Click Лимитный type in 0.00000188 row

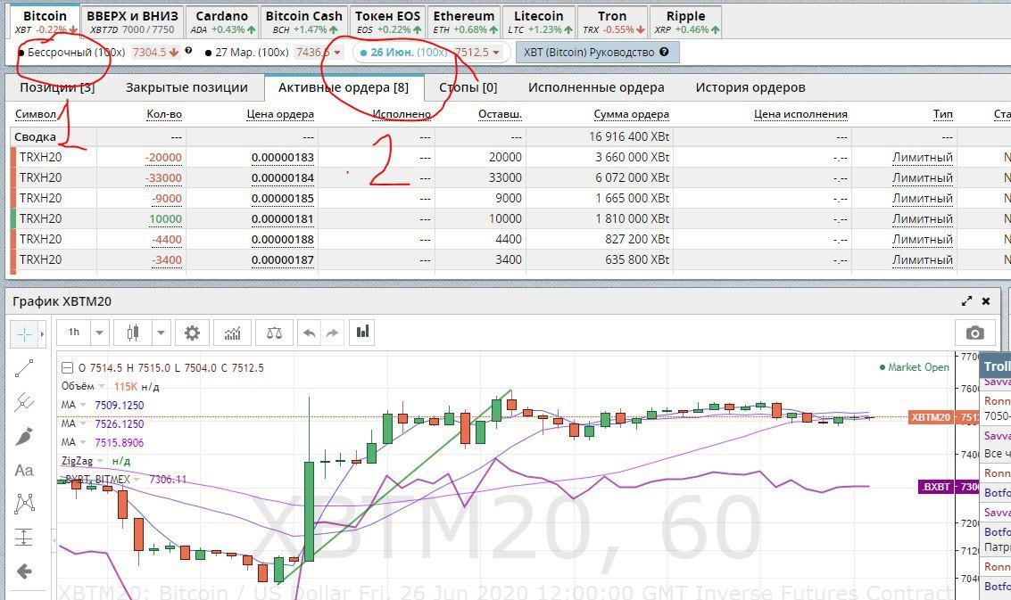[923, 240]
